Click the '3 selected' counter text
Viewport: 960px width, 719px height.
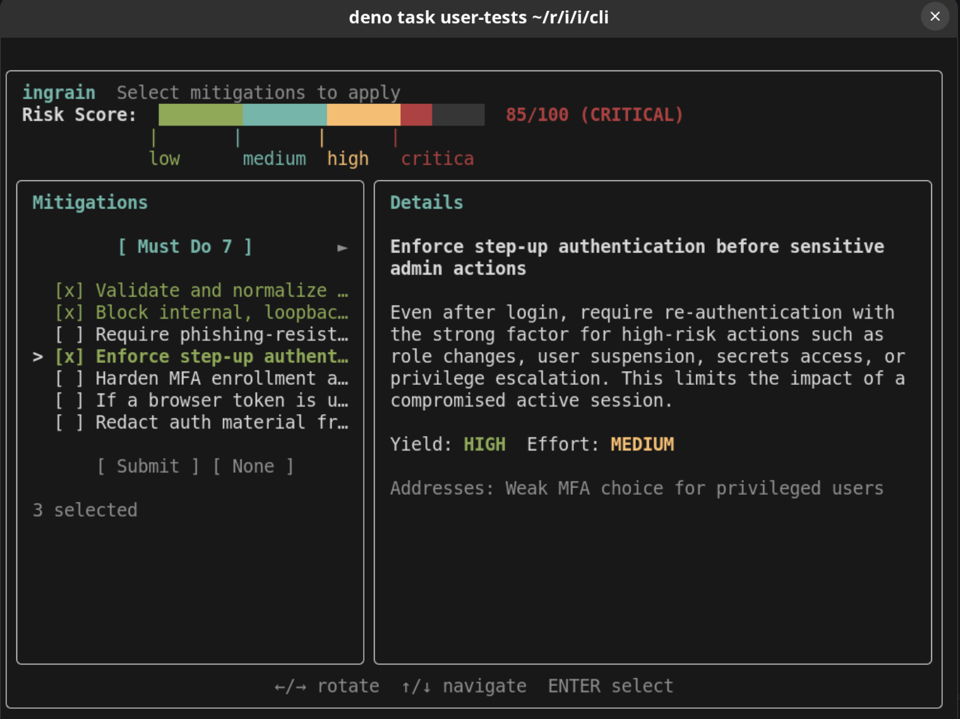(x=85, y=510)
